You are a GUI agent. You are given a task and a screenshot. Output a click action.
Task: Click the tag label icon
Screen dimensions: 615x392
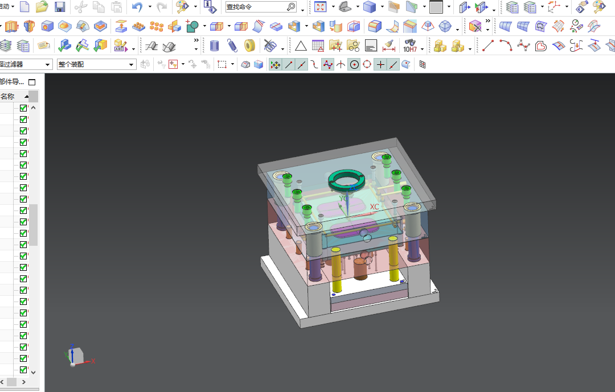[43, 46]
